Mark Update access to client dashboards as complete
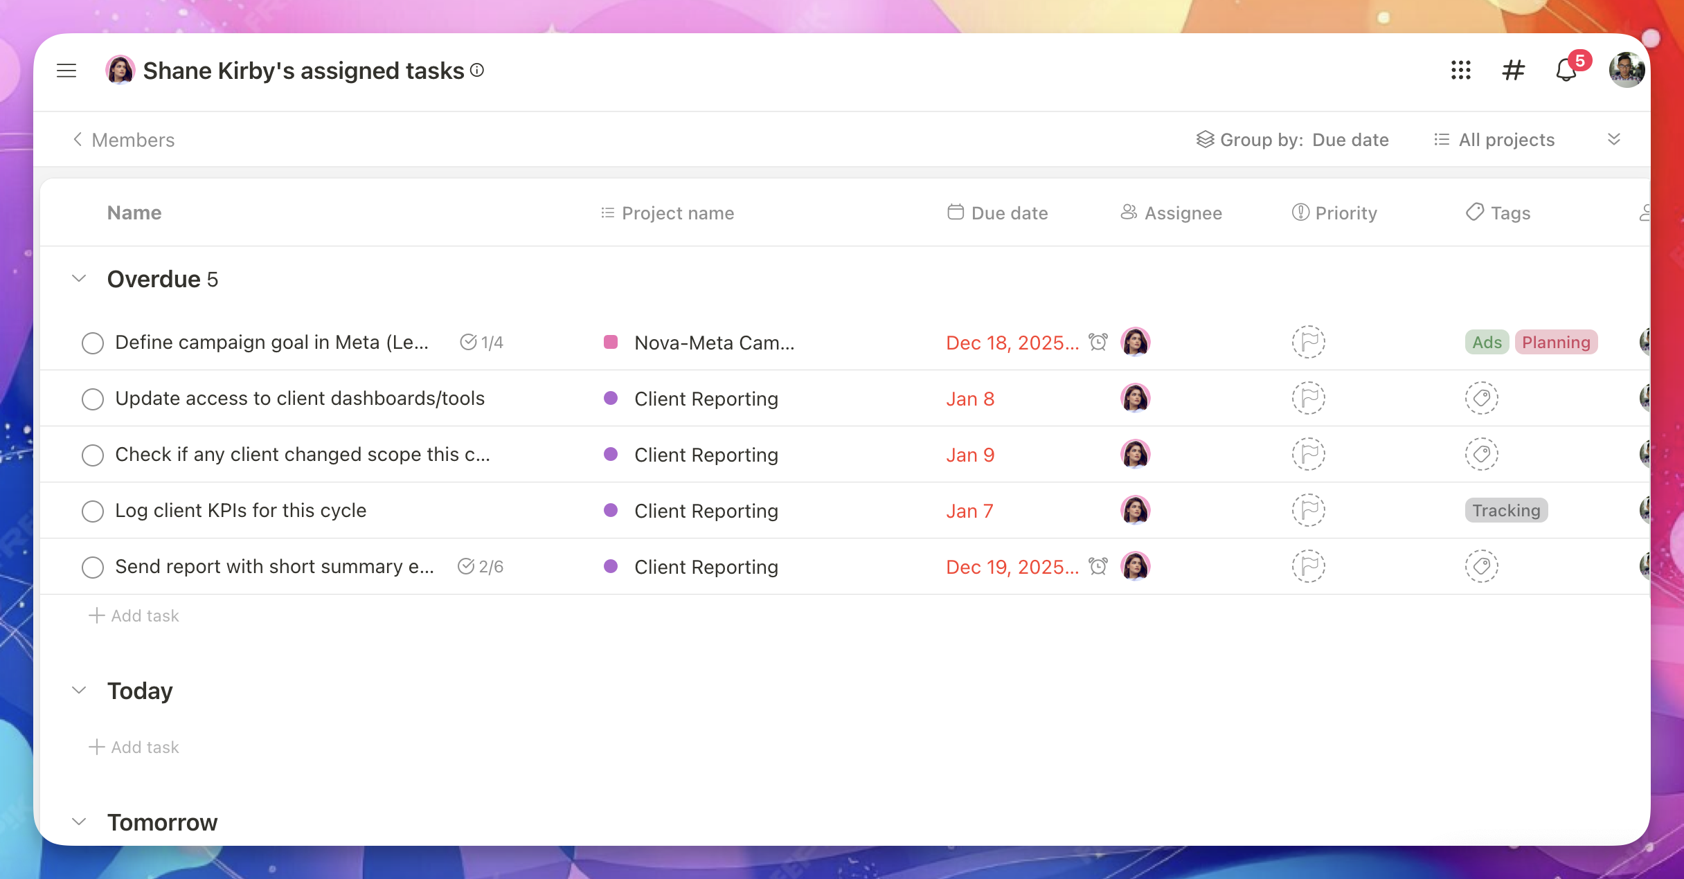1684x879 pixels. tap(93, 399)
